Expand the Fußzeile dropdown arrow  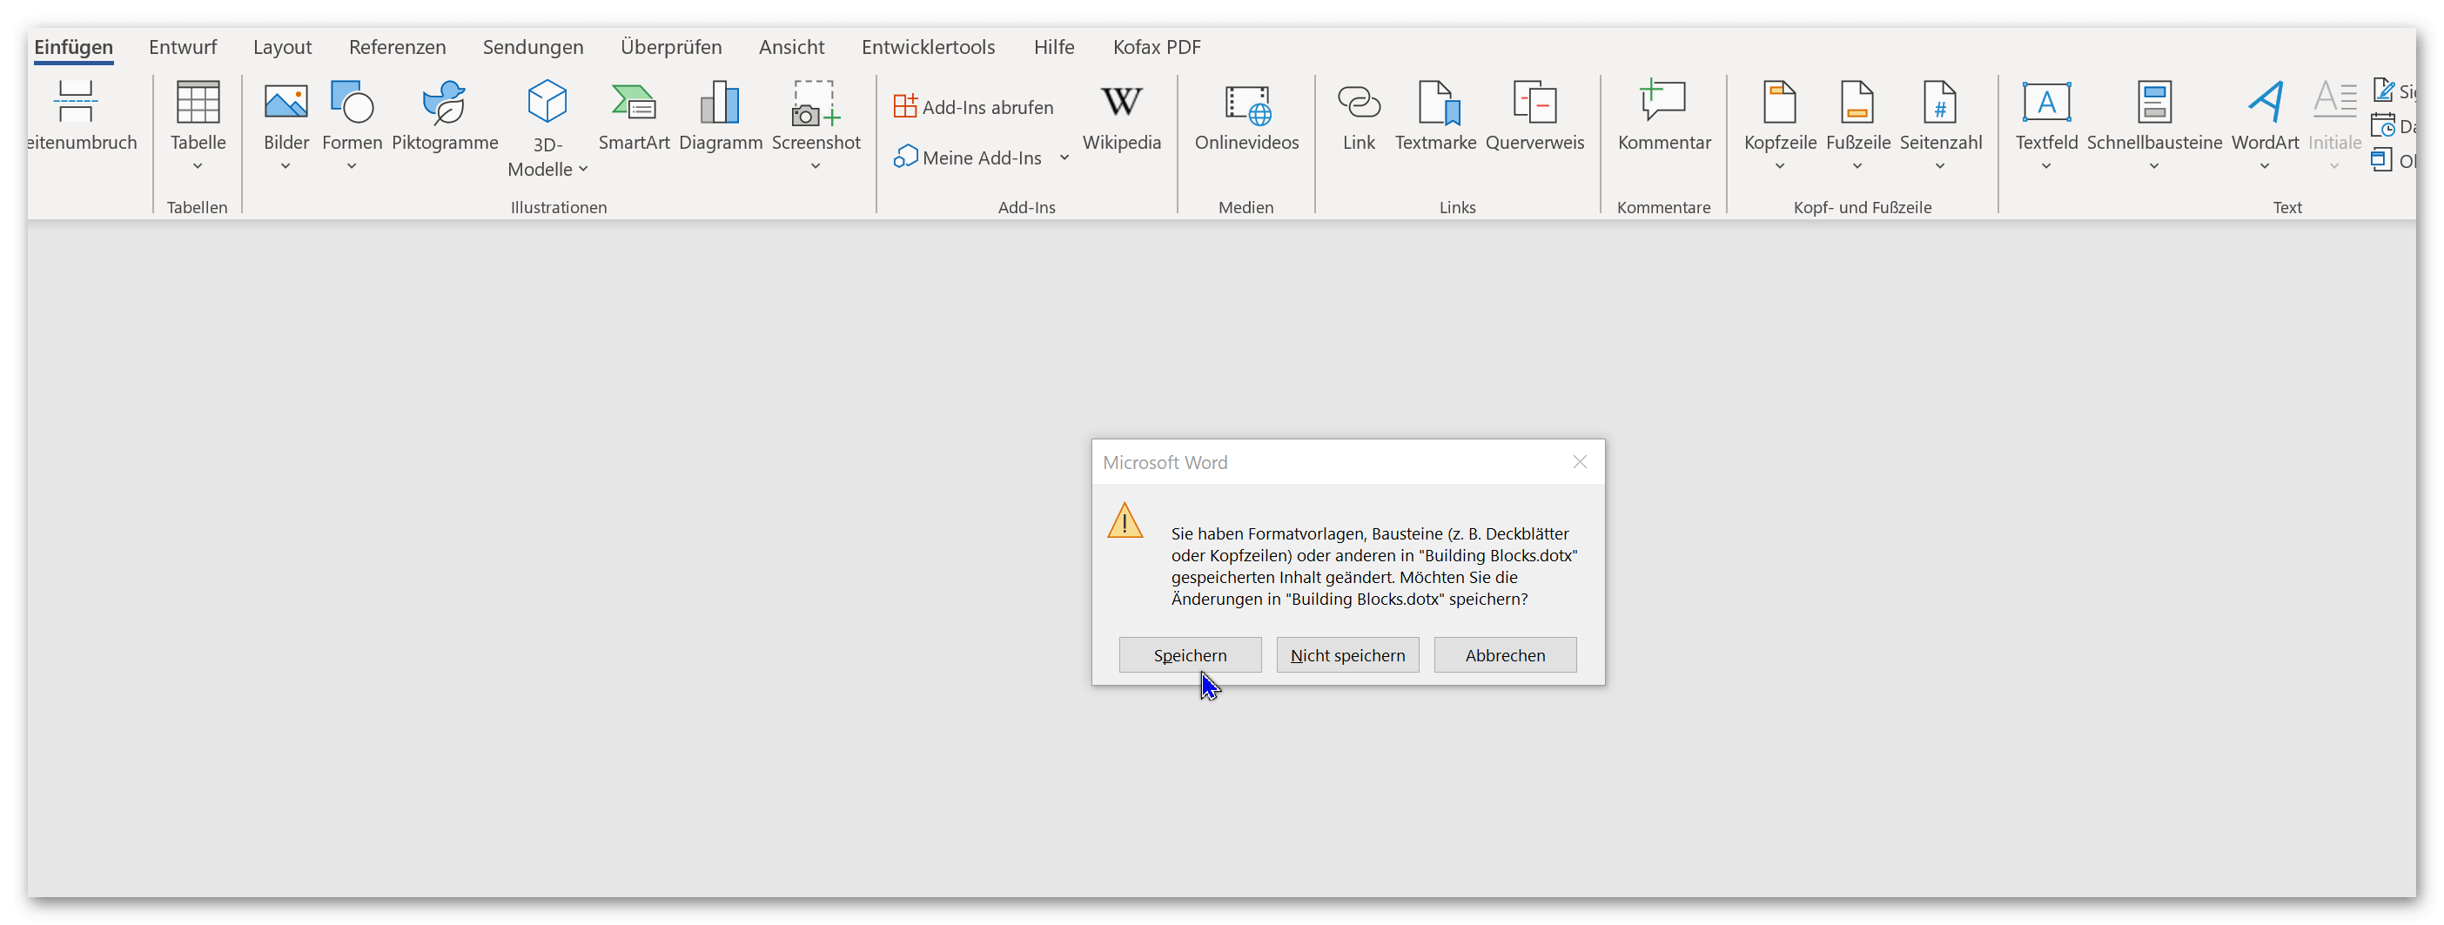coord(1856,167)
